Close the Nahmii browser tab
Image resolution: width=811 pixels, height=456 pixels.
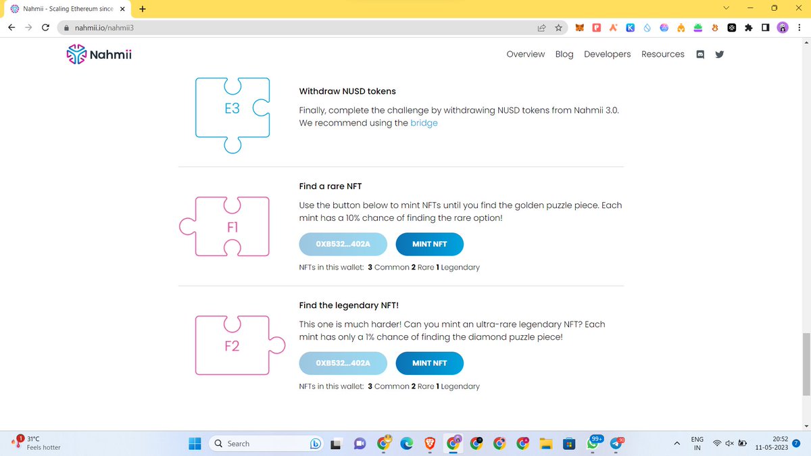click(122, 9)
